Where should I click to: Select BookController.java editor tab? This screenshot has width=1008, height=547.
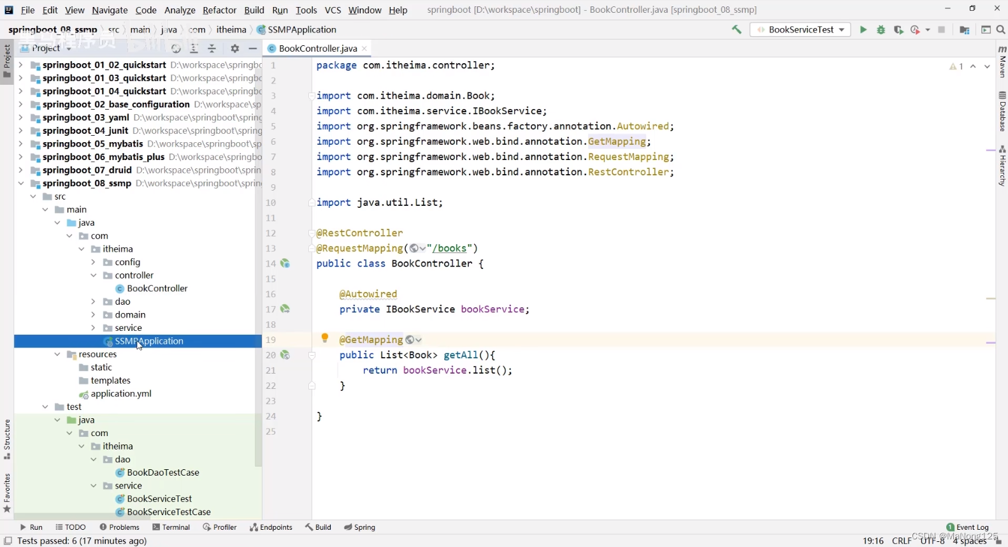[x=317, y=48]
